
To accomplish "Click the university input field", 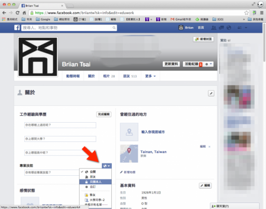I will 60,139.
